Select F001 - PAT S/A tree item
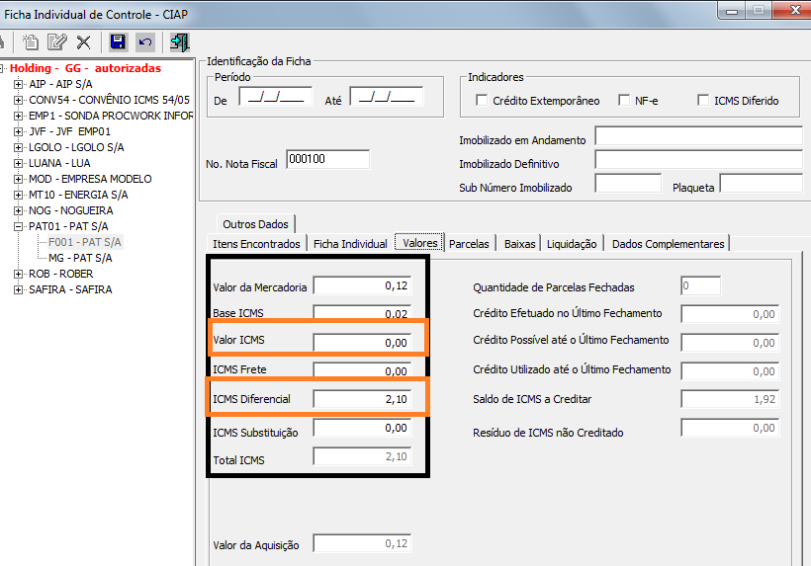The width and height of the screenshot is (811, 566). click(x=85, y=243)
